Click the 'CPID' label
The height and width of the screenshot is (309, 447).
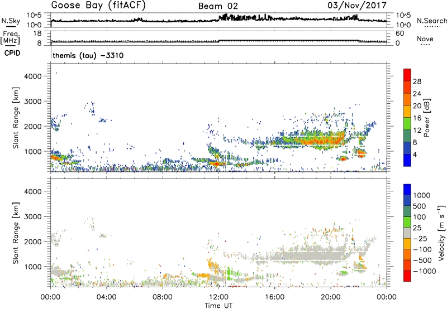(x=12, y=53)
